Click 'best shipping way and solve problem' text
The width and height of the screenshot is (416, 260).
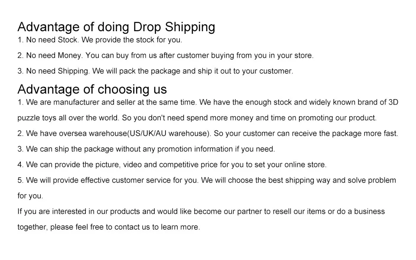point(332,180)
